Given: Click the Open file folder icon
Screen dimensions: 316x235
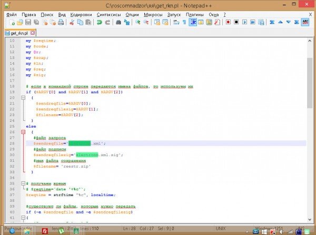Looking at the screenshot, I should [20, 22].
